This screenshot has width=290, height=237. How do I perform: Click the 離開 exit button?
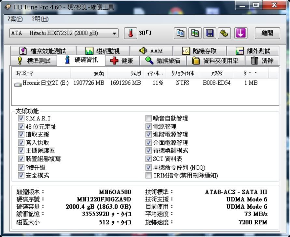coord(267,33)
